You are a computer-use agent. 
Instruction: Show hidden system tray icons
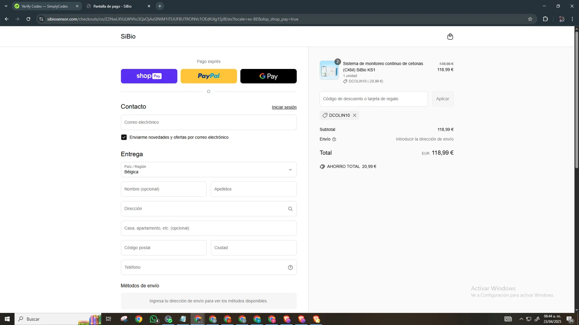coord(521,319)
